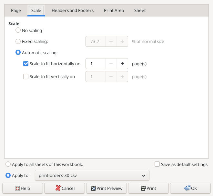The height and width of the screenshot is (196, 213).
Task: Increase horizontal pages with plus button
Action: [x=122, y=64]
